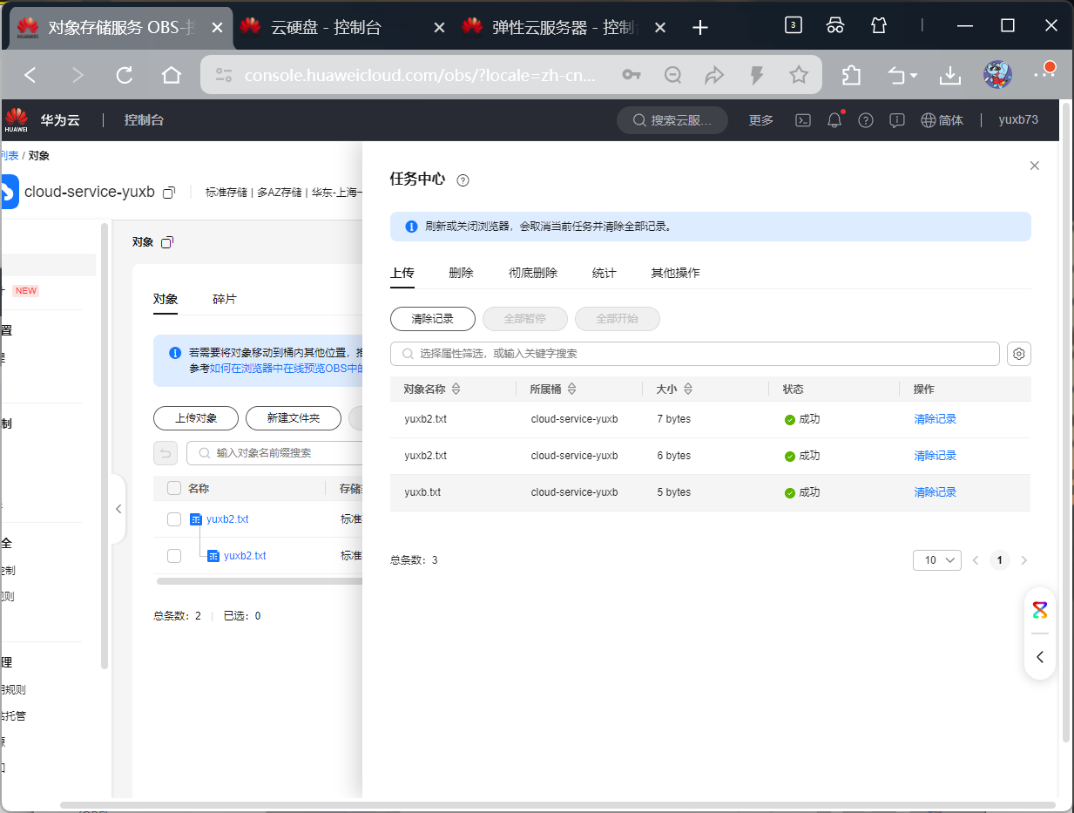This screenshot has width=1074, height=813.
Task: Sort by 对象名称 column
Action: pos(456,390)
